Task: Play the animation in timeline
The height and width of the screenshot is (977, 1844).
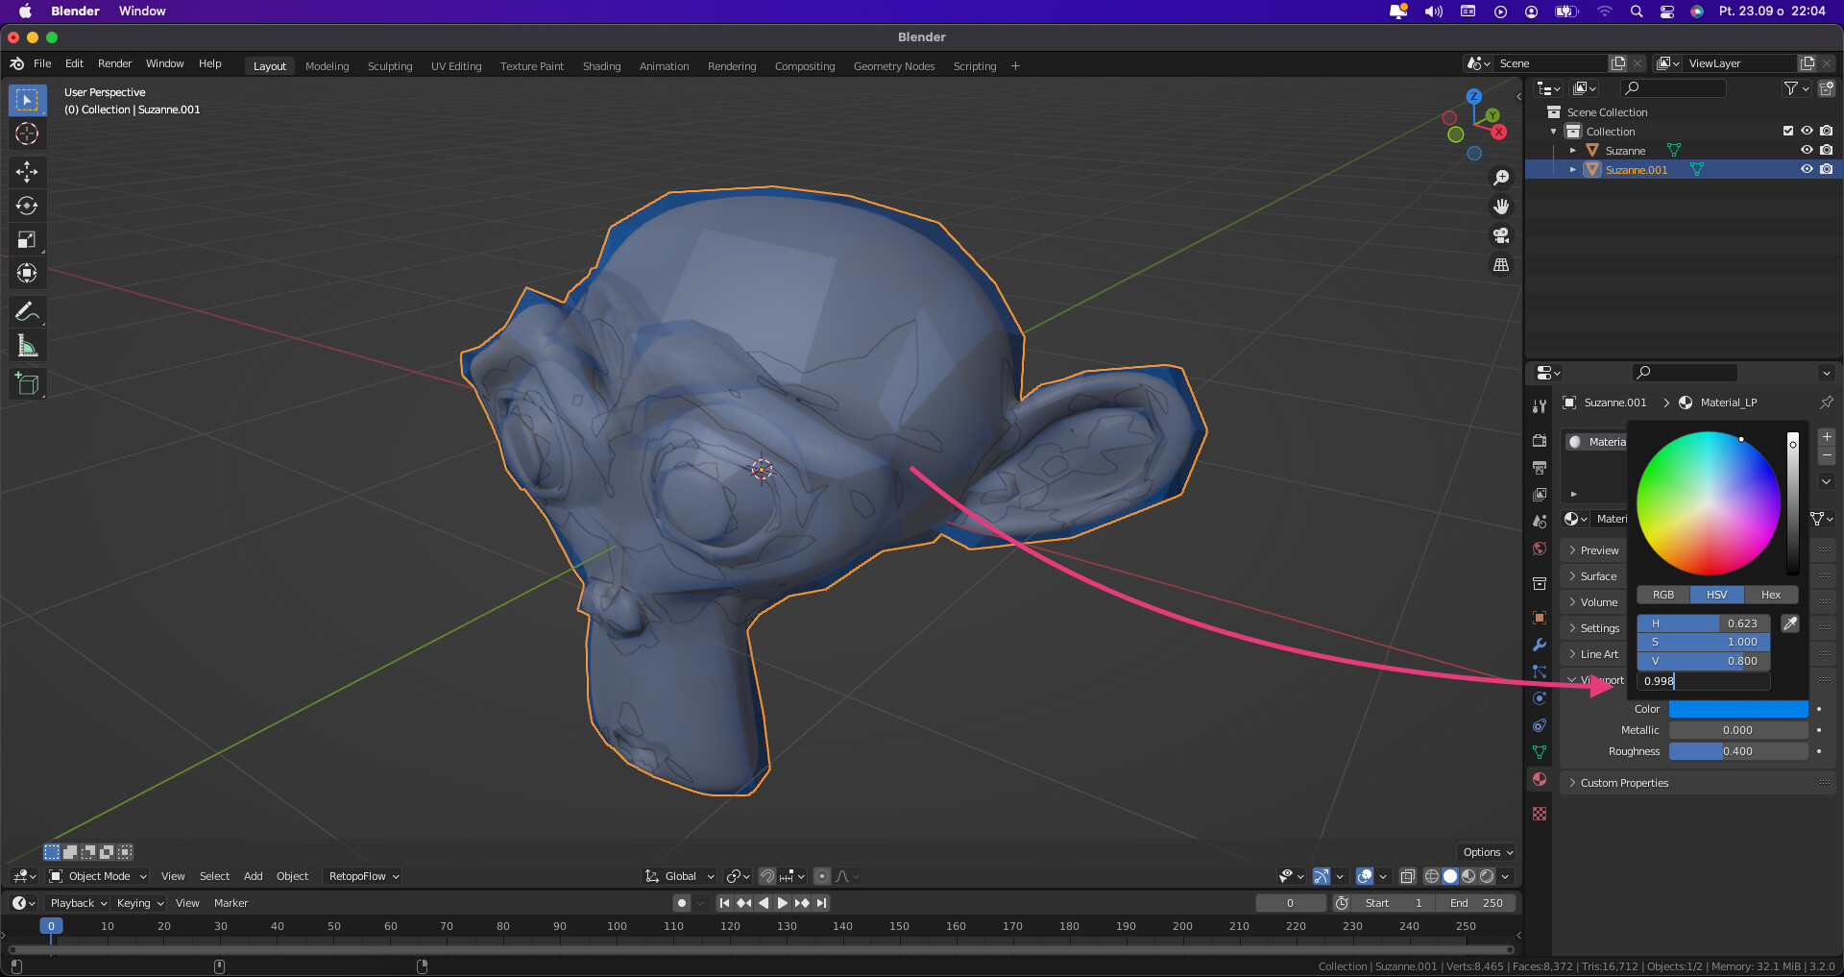Action: [782, 903]
